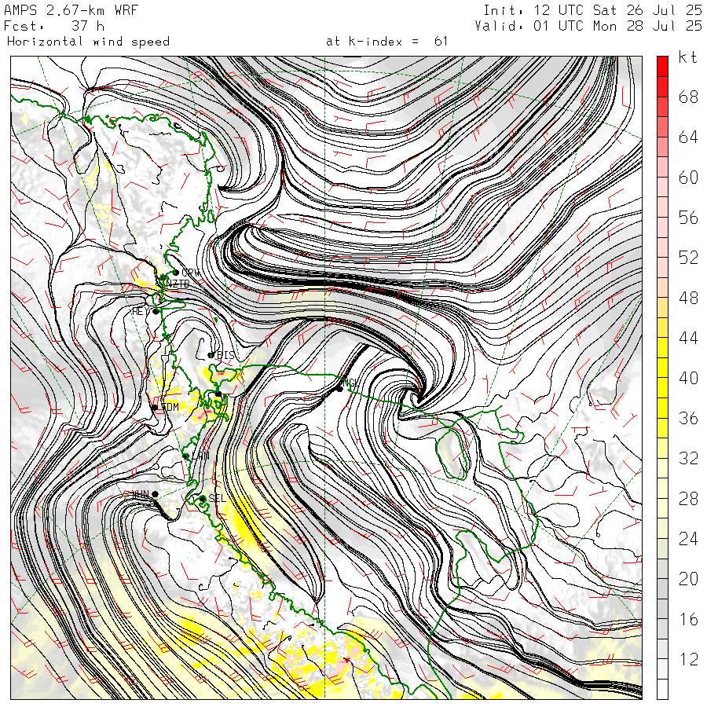Viewport: 707px width, 707px height.
Task: Click the legend value 12
Action: click(688, 659)
